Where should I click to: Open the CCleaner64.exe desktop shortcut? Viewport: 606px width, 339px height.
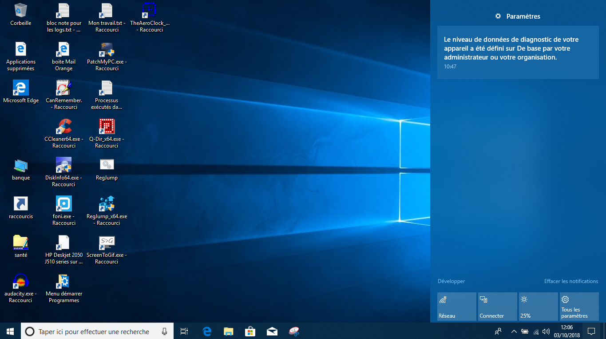coord(64,127)
